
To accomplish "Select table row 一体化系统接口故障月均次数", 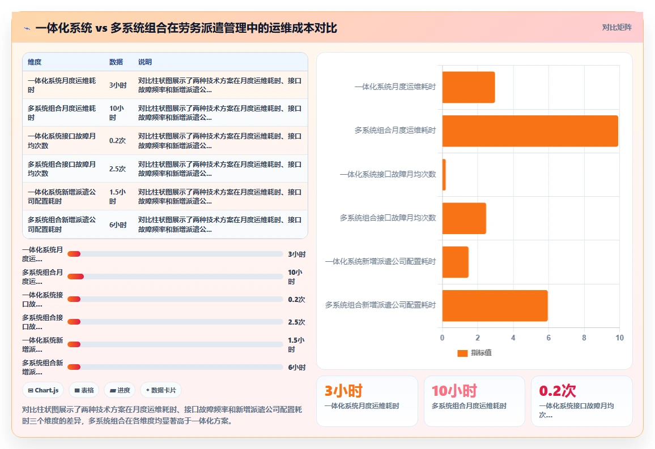I will [165, 140].
